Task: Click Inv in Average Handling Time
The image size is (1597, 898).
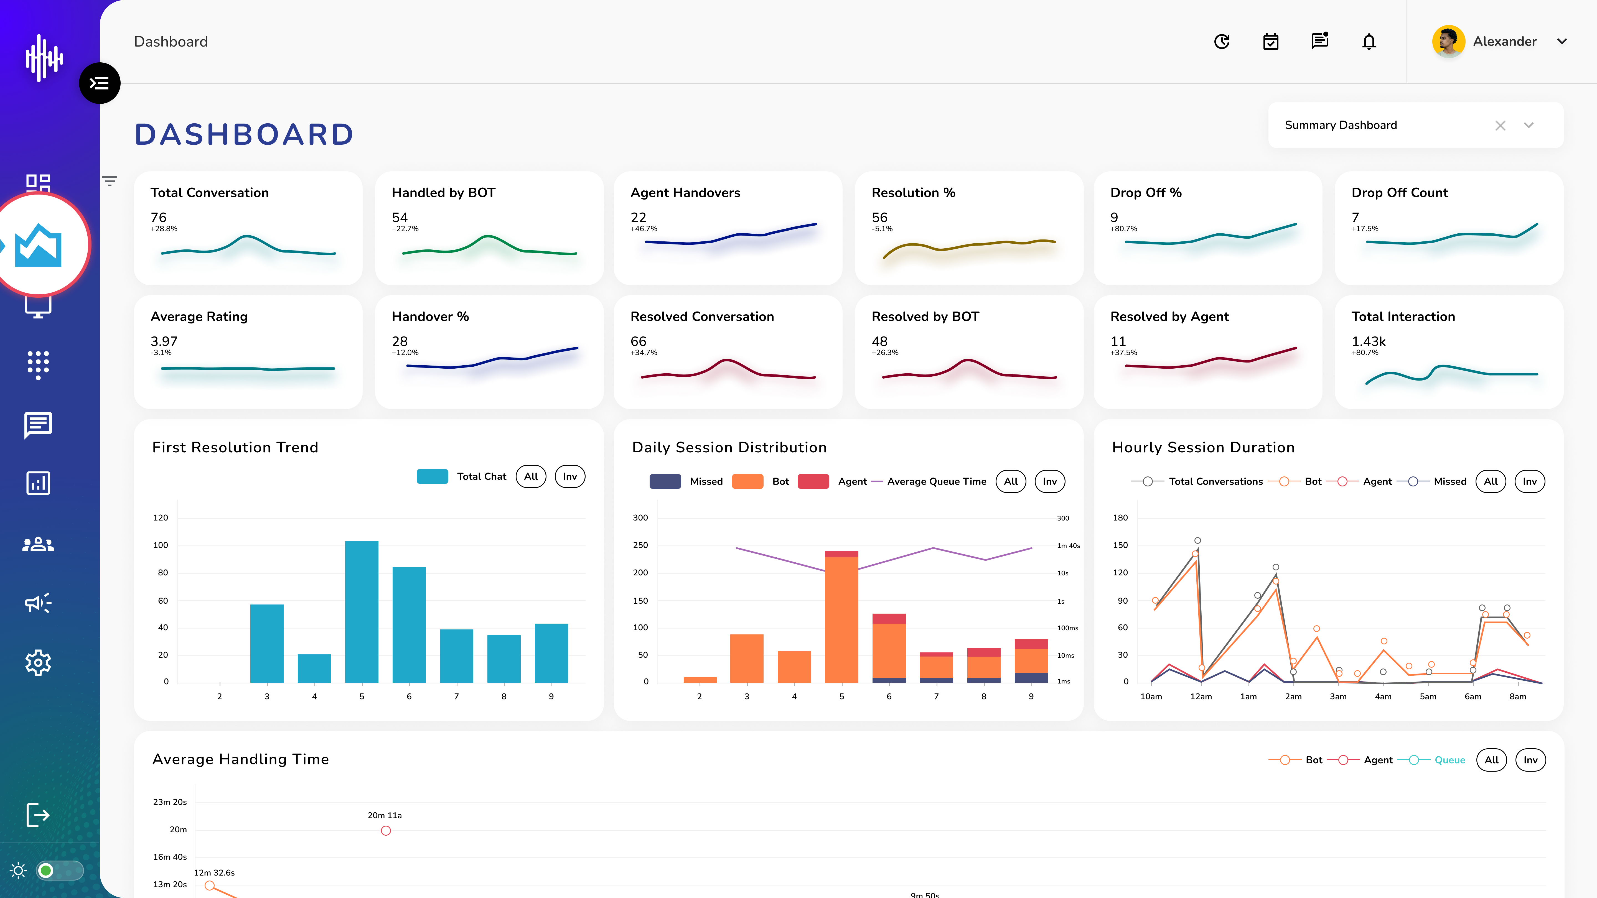Action: click(x=1530, y=760)
